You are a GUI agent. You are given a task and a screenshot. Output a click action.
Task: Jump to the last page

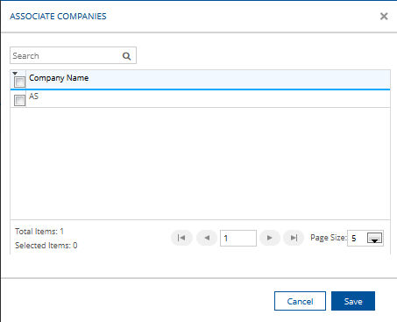(x=294, y=238)
